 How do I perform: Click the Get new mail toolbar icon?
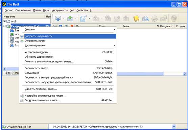pyautogui.click(x=58, y=18)
